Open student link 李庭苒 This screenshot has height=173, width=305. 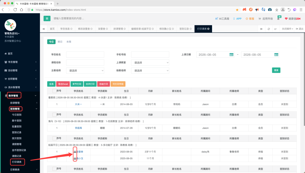coord(78,128)
